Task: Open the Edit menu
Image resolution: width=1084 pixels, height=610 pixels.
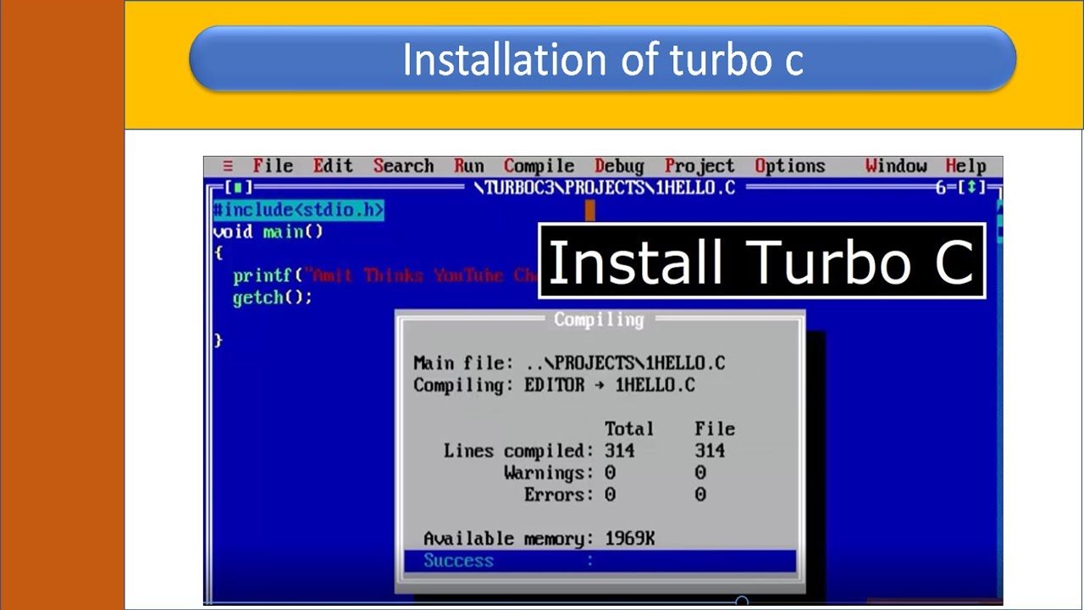Action: [x=333, y=166]
